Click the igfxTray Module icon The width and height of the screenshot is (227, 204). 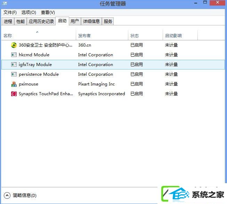coord(14,65)
